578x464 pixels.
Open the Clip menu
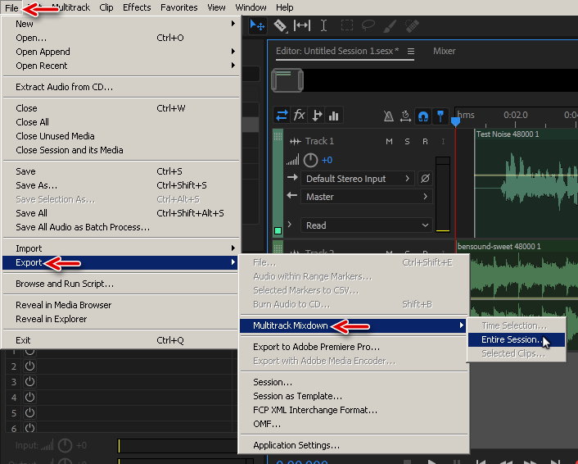tap(106, 7)
